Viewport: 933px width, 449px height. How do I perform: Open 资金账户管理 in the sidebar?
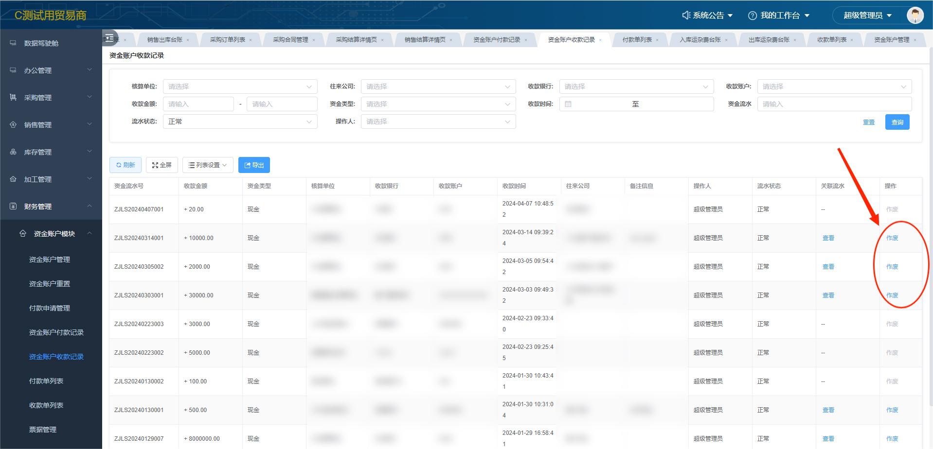point(50,259)
